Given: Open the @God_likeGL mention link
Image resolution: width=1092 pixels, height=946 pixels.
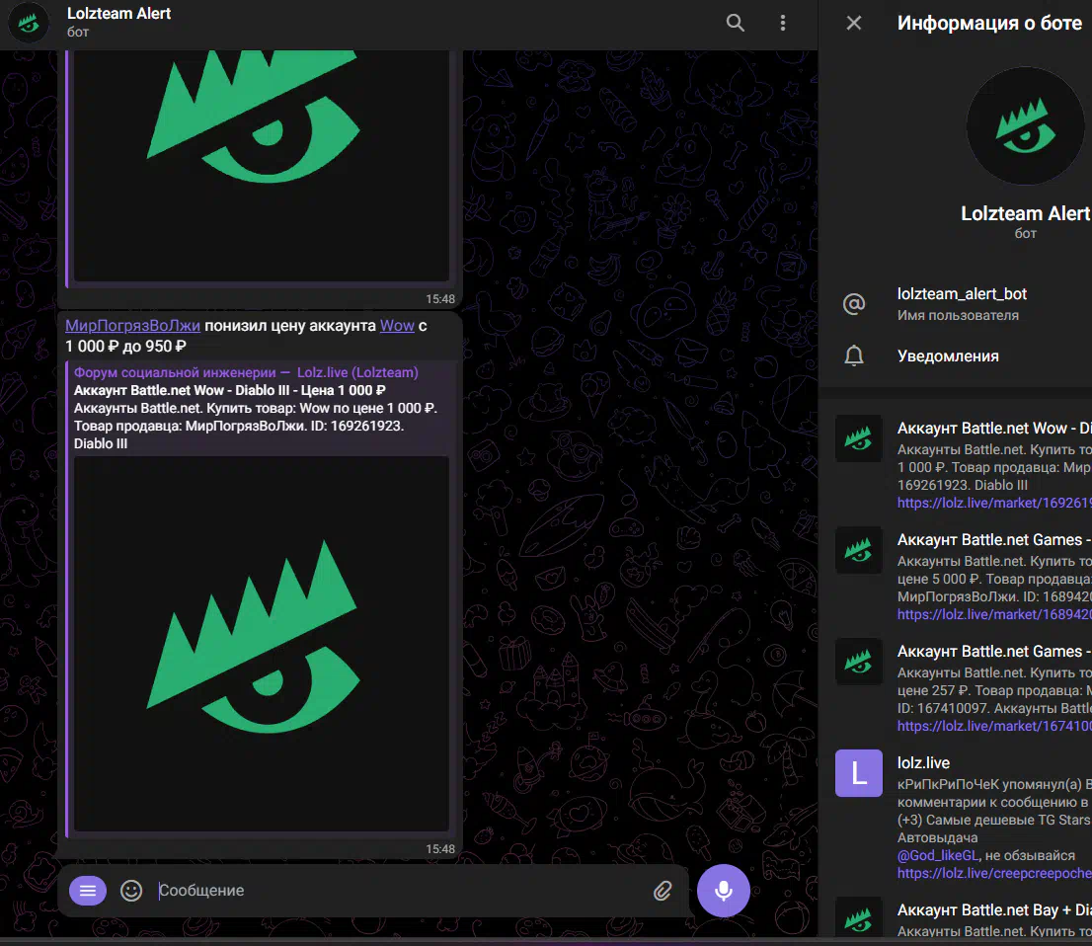Looking at the screenshot, I should click(x=937, y=855).
